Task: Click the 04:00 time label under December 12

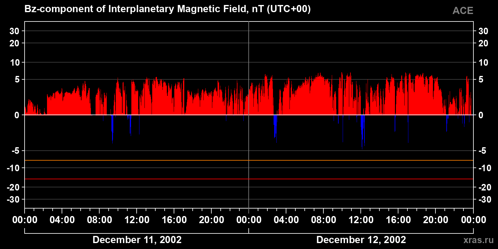Action: 286,220
